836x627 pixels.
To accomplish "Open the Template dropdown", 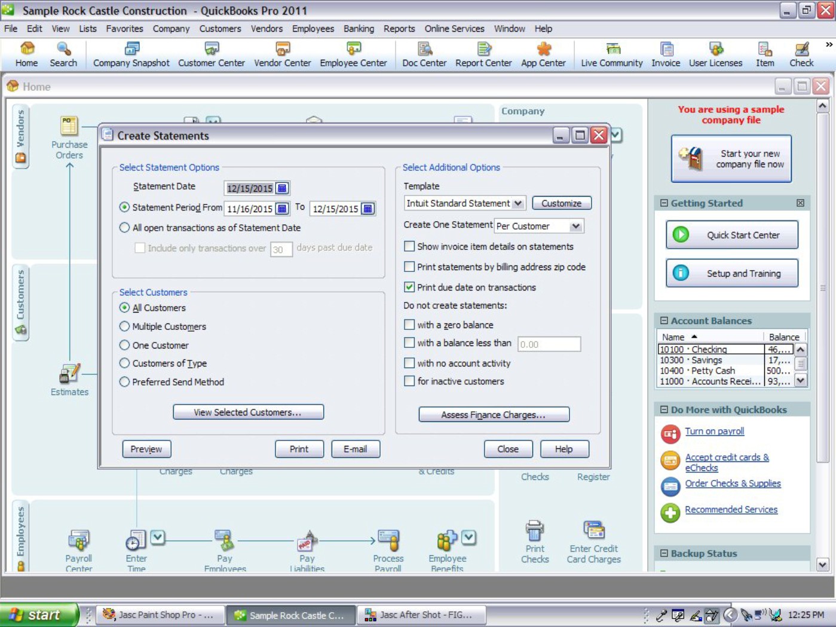I will pos(518,204).
